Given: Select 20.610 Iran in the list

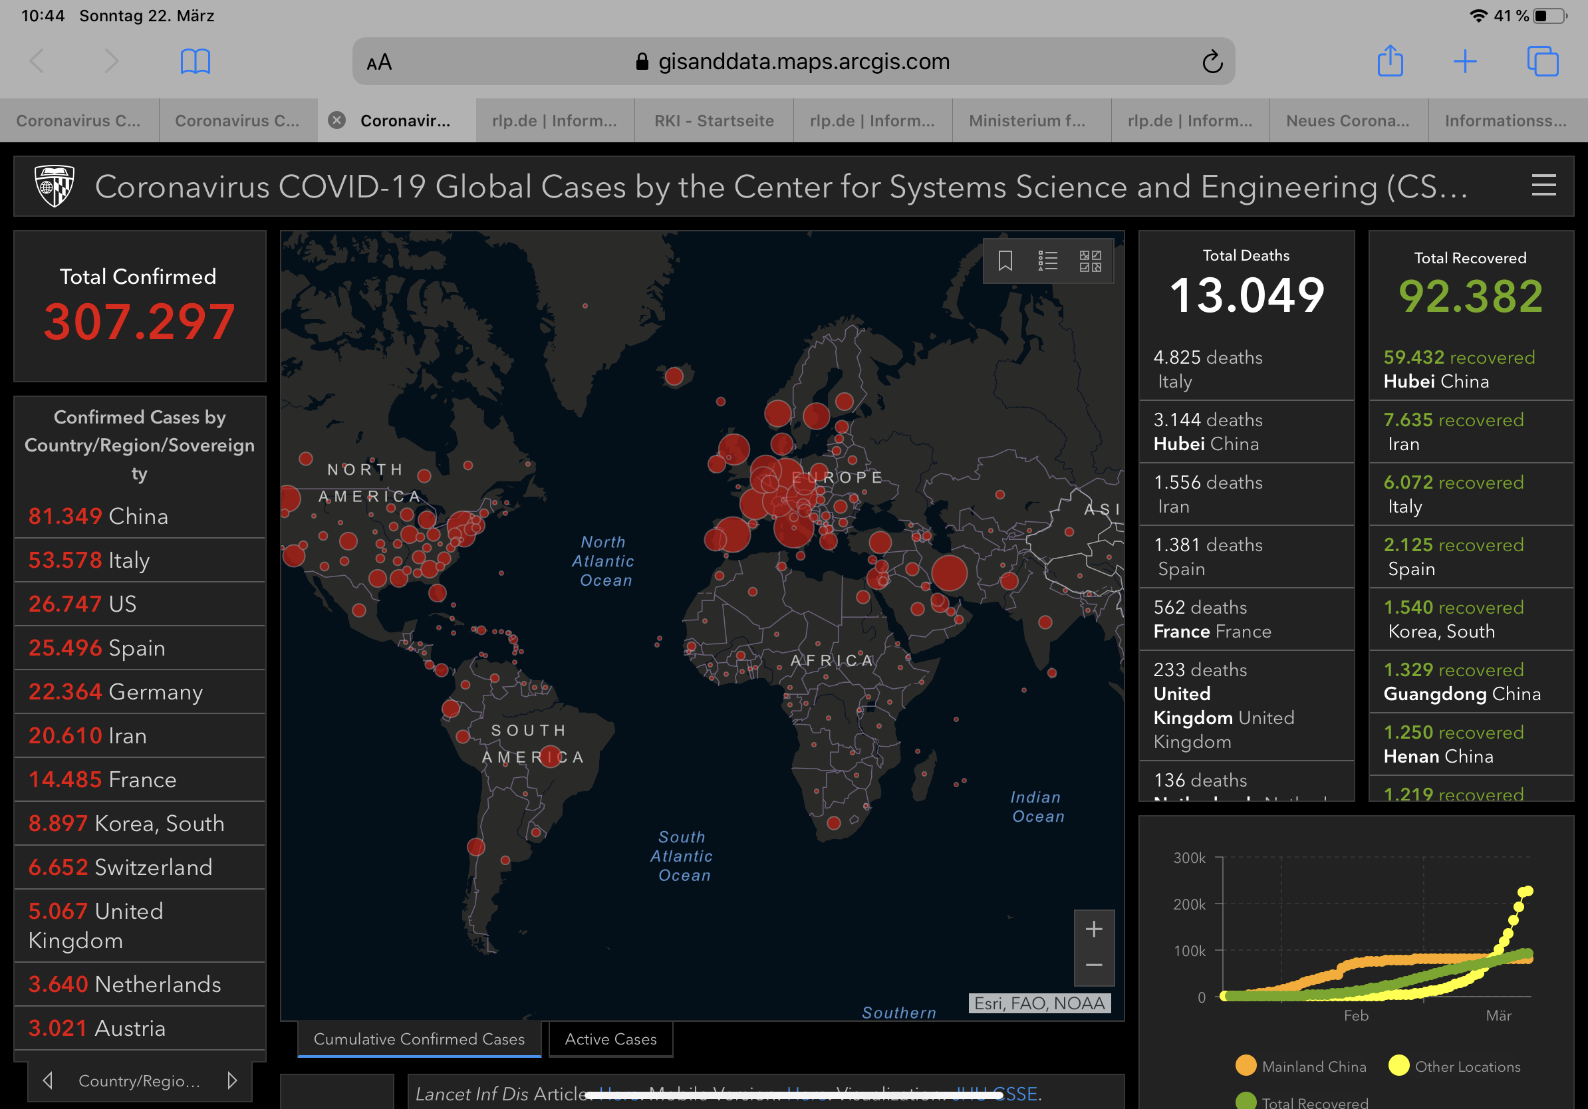Looking at the screenshot, I should (x=140, y=735).
